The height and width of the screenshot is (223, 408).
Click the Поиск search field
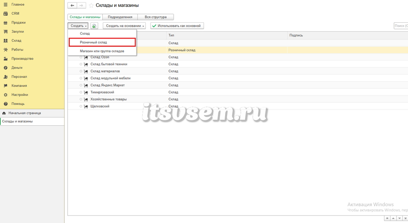tap(401, 26)
